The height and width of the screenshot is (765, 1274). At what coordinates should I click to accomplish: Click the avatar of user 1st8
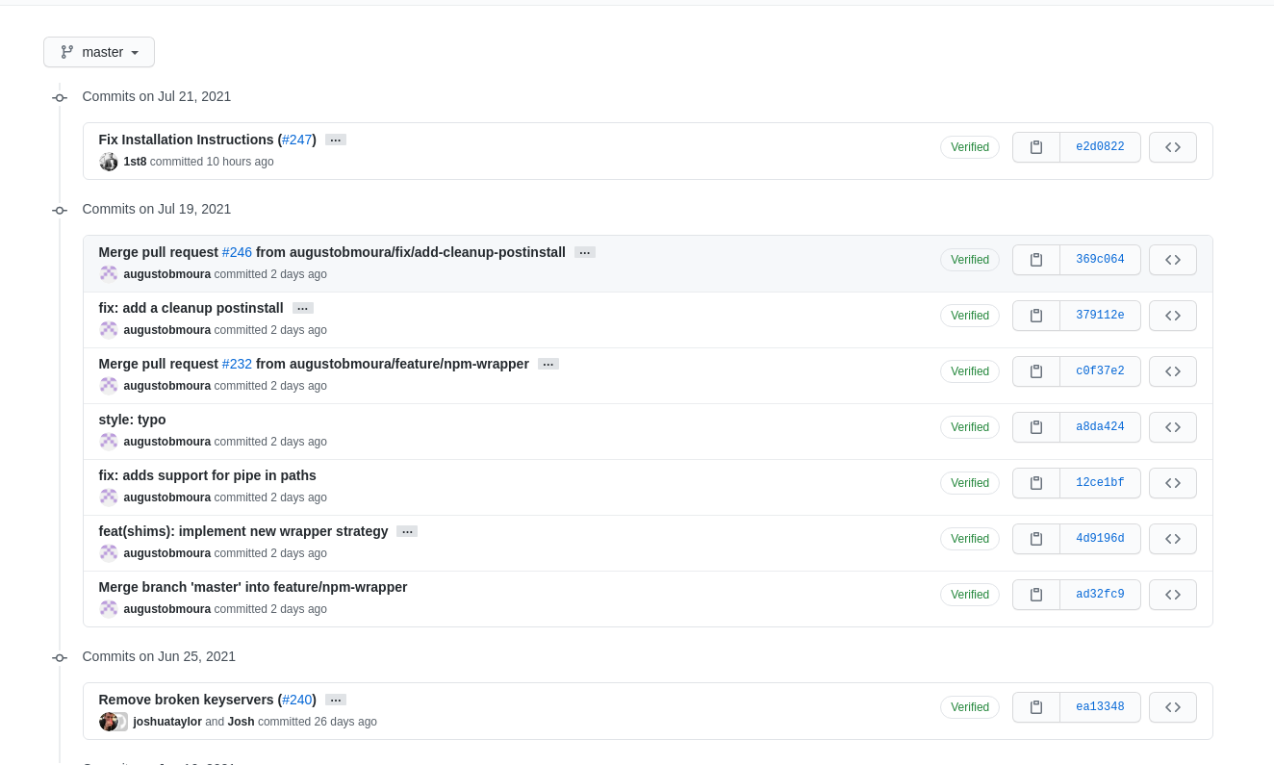tap(108, 162)
